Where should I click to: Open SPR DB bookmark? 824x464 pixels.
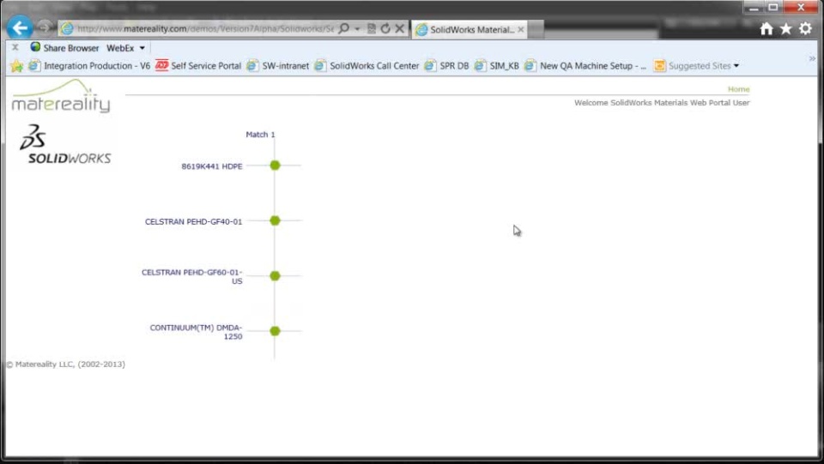coord(446,65)
